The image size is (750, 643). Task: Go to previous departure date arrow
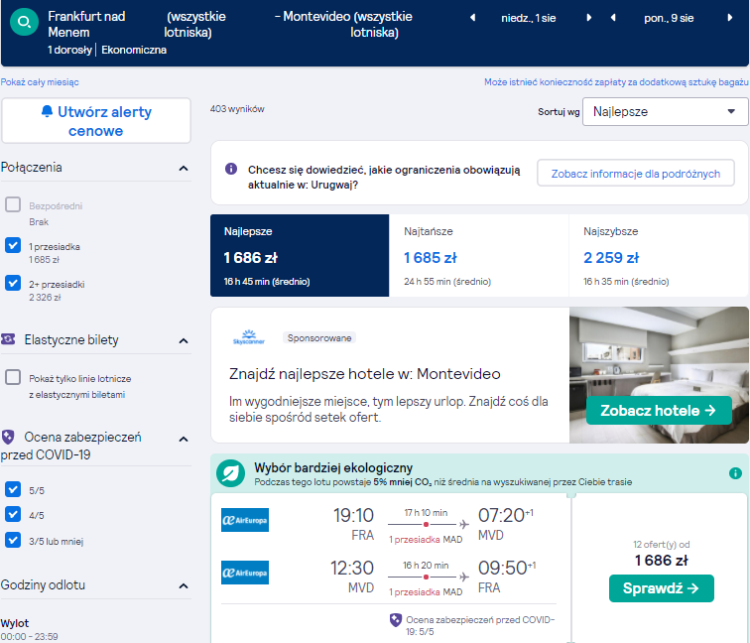pyautogui.click(x=472, y=18)
